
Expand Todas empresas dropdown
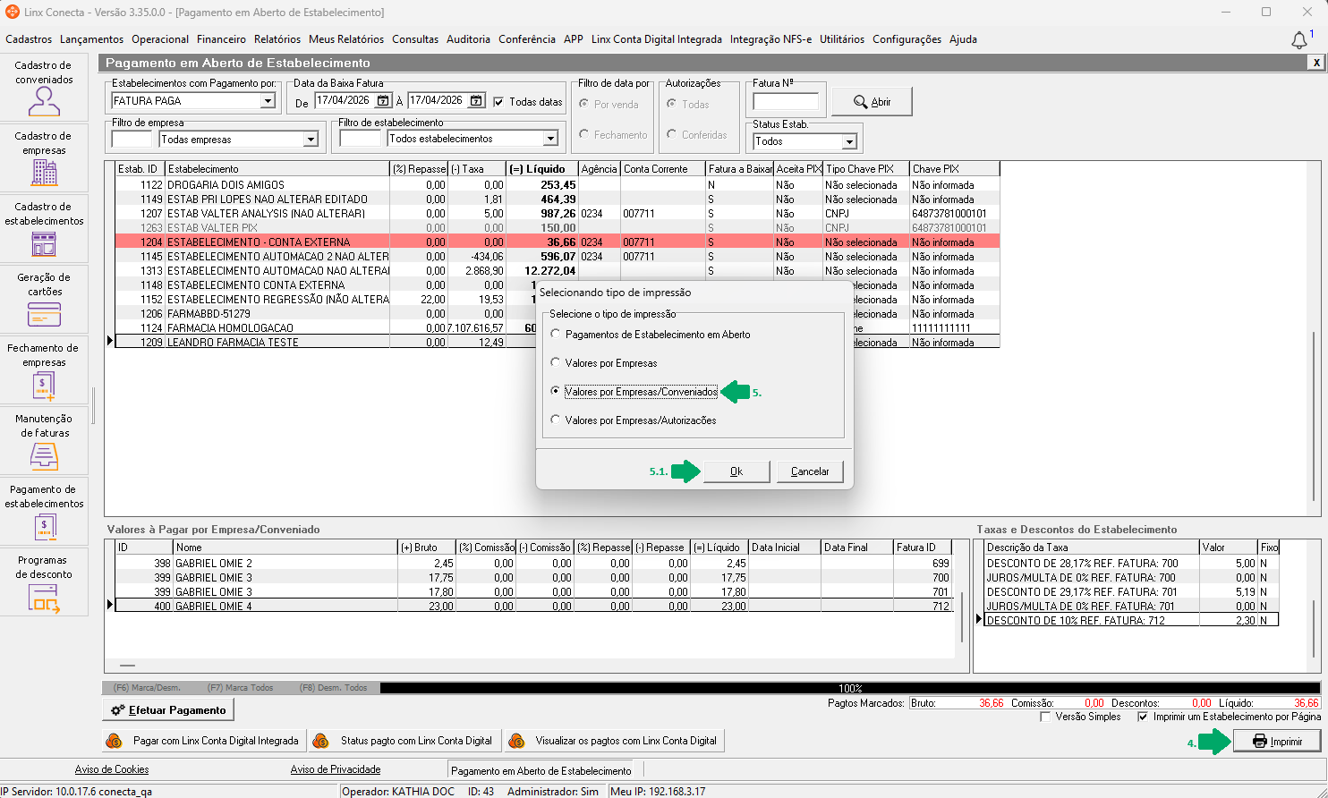311,140
